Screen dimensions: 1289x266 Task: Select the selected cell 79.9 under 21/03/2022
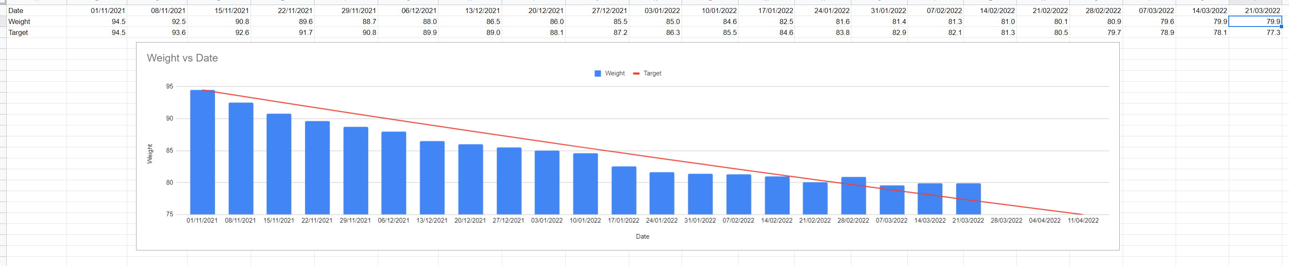click(x=1255, y=21)
